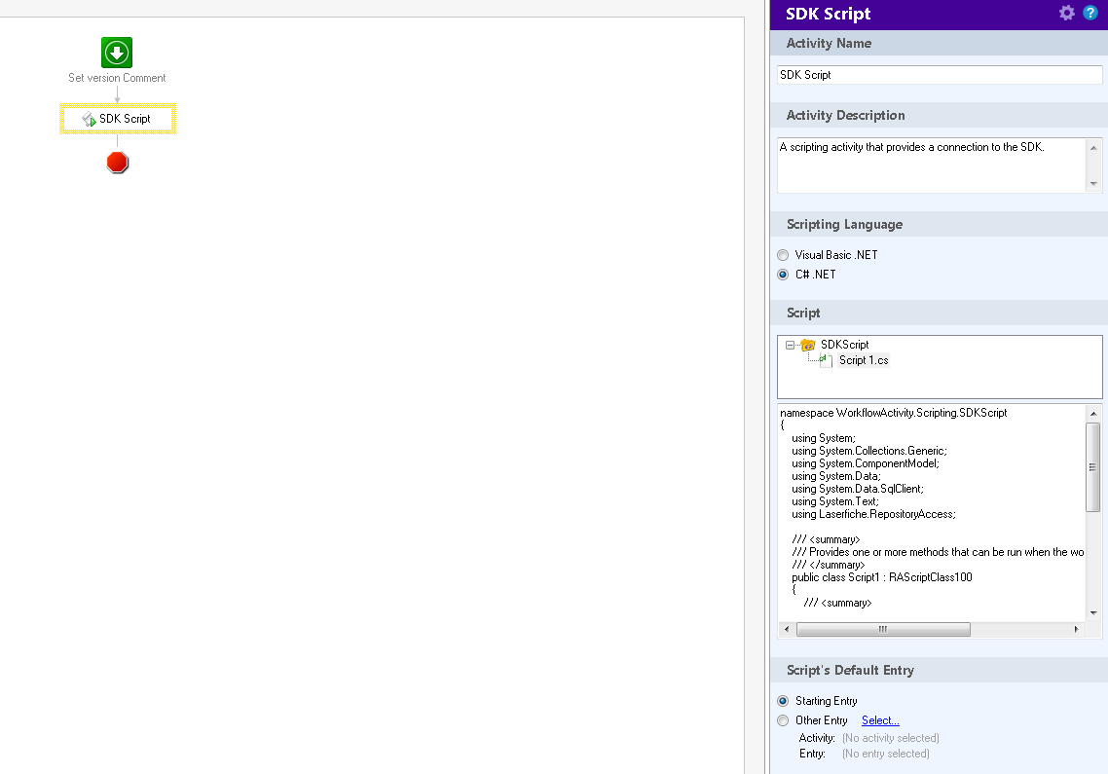Viewport: 1108px width, 774px height.
Task: Click the code view scroll right arrow
Action: pos(1076,630)
